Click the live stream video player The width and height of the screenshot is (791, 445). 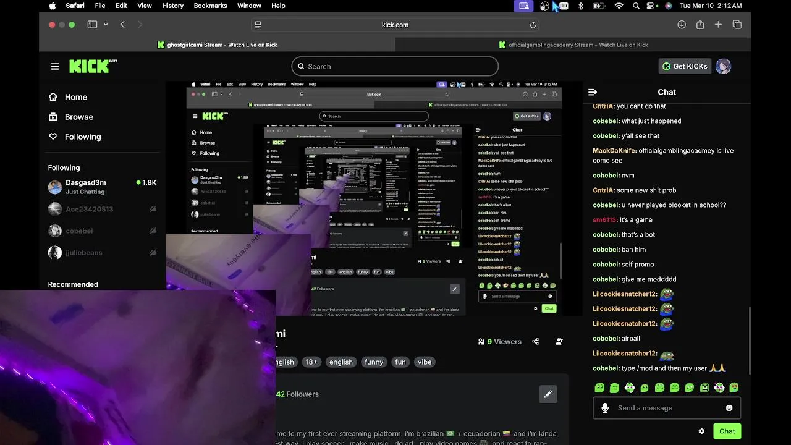374,198
